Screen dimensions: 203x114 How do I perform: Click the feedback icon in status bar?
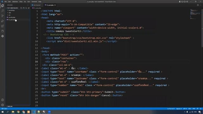pyautogui.click(x=198, y=109)
